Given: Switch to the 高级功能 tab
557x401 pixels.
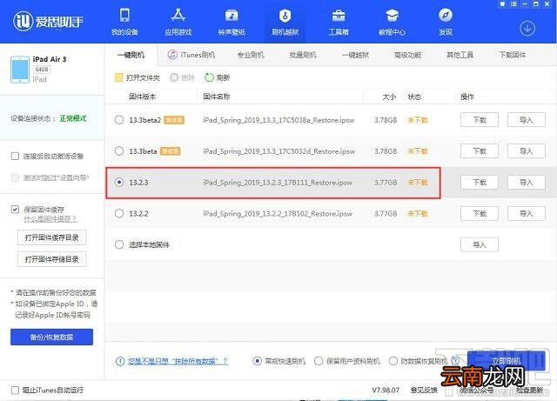Looking at the screenshot, I should (x=407, y=55).
